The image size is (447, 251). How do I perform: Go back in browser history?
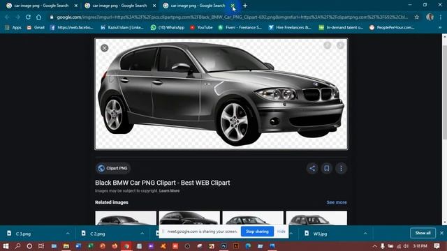(7, 17)
